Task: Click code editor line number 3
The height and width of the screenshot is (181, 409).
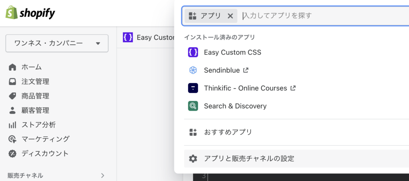Action: click(204, 176)
